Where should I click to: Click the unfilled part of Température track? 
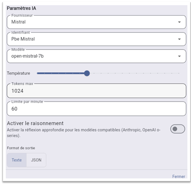pyautogui.click(x=134, y=73)
